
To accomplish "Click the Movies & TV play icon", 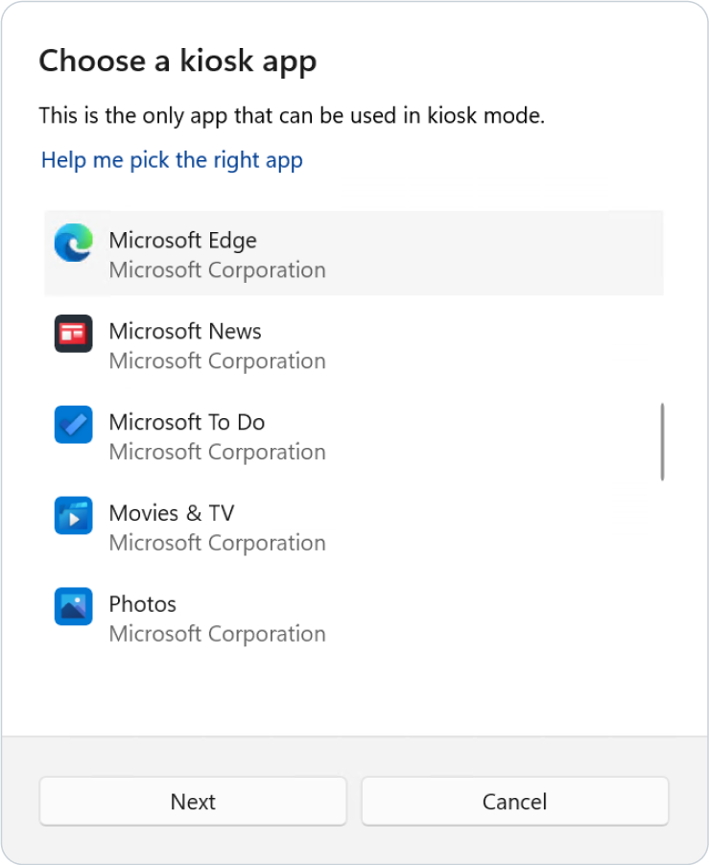I will (x=73, y=516).
